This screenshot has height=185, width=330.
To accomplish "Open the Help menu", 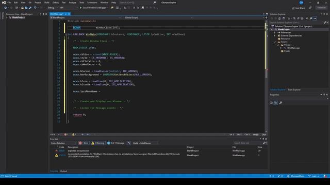I will [x=113, y=3].
